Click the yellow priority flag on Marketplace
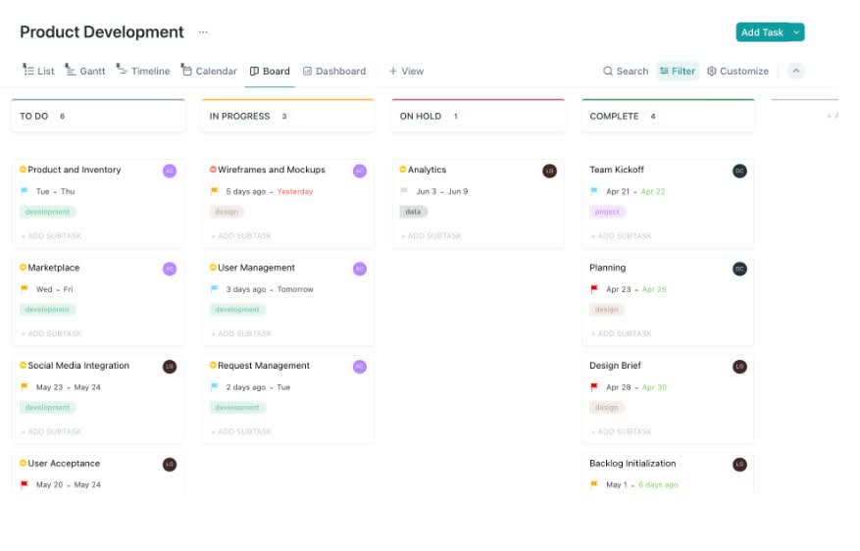 tap(25, 289)
